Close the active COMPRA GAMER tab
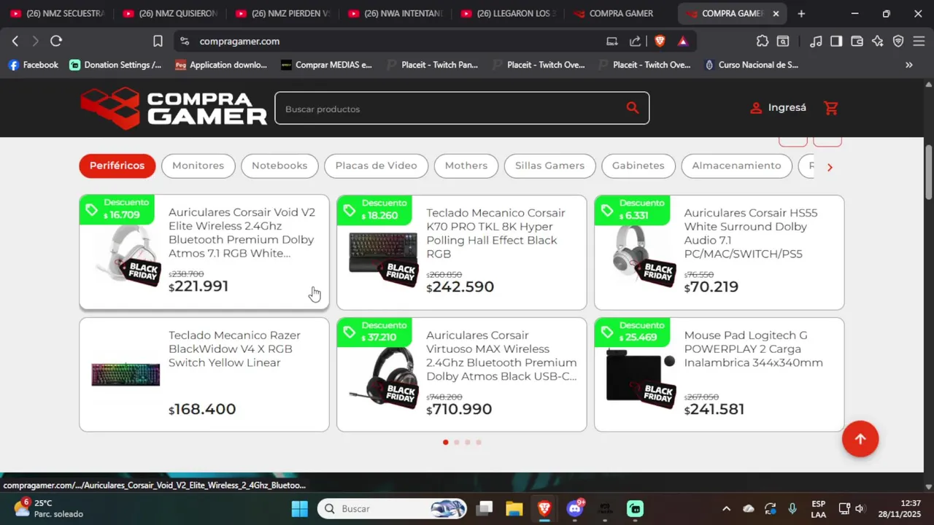The width and height of the screenshot is (934, 525). click(x=776, y=14)
